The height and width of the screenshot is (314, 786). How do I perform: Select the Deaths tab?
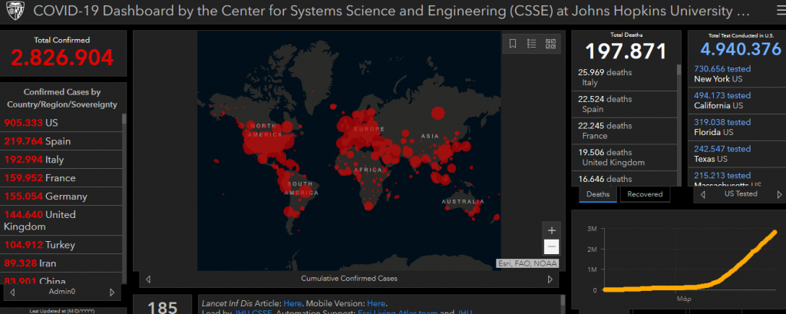pos(599,194)
